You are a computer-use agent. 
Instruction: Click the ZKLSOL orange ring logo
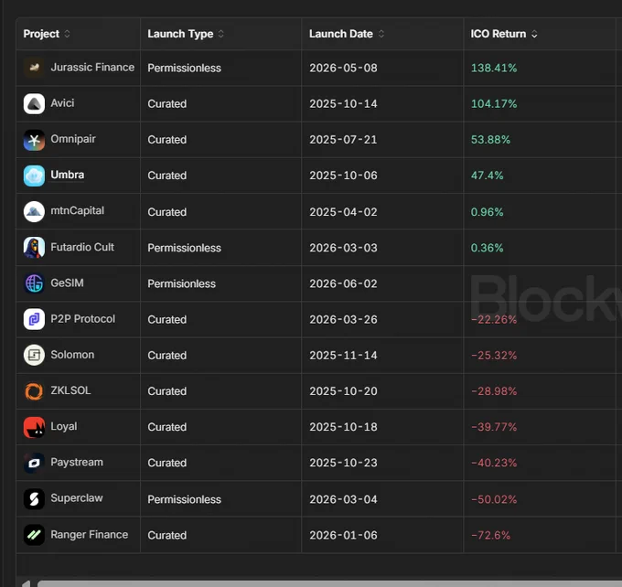coord(34,391)
